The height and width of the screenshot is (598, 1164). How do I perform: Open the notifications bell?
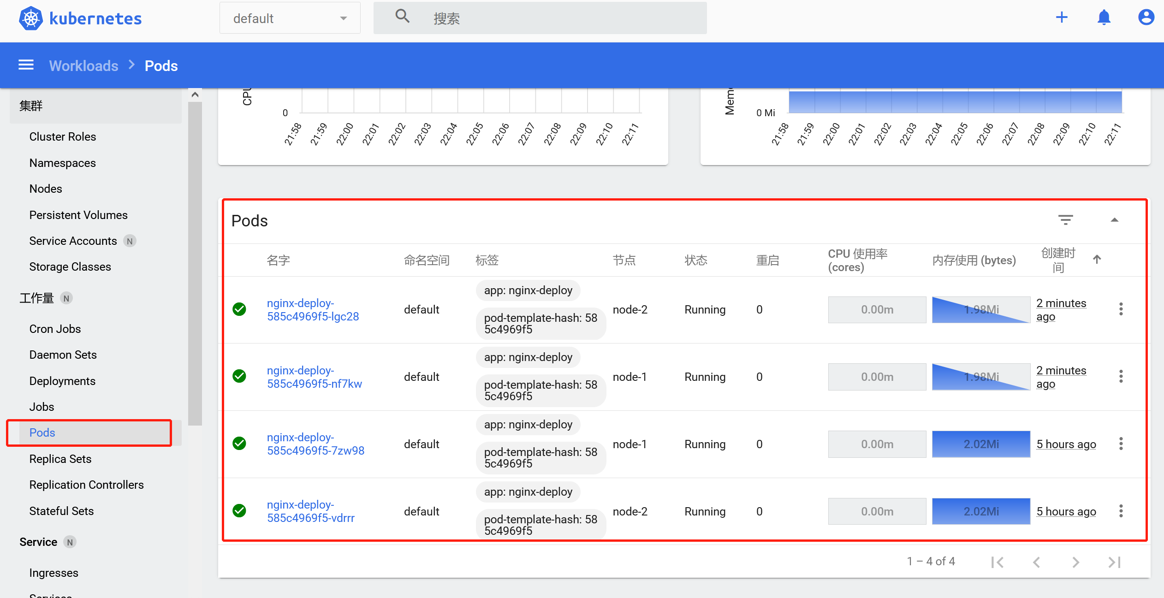click(x=1104, y=18)
